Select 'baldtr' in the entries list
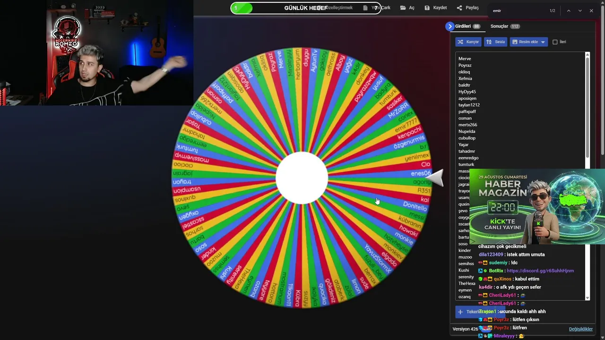The image size is (605, 340). [x=464, y=85]
